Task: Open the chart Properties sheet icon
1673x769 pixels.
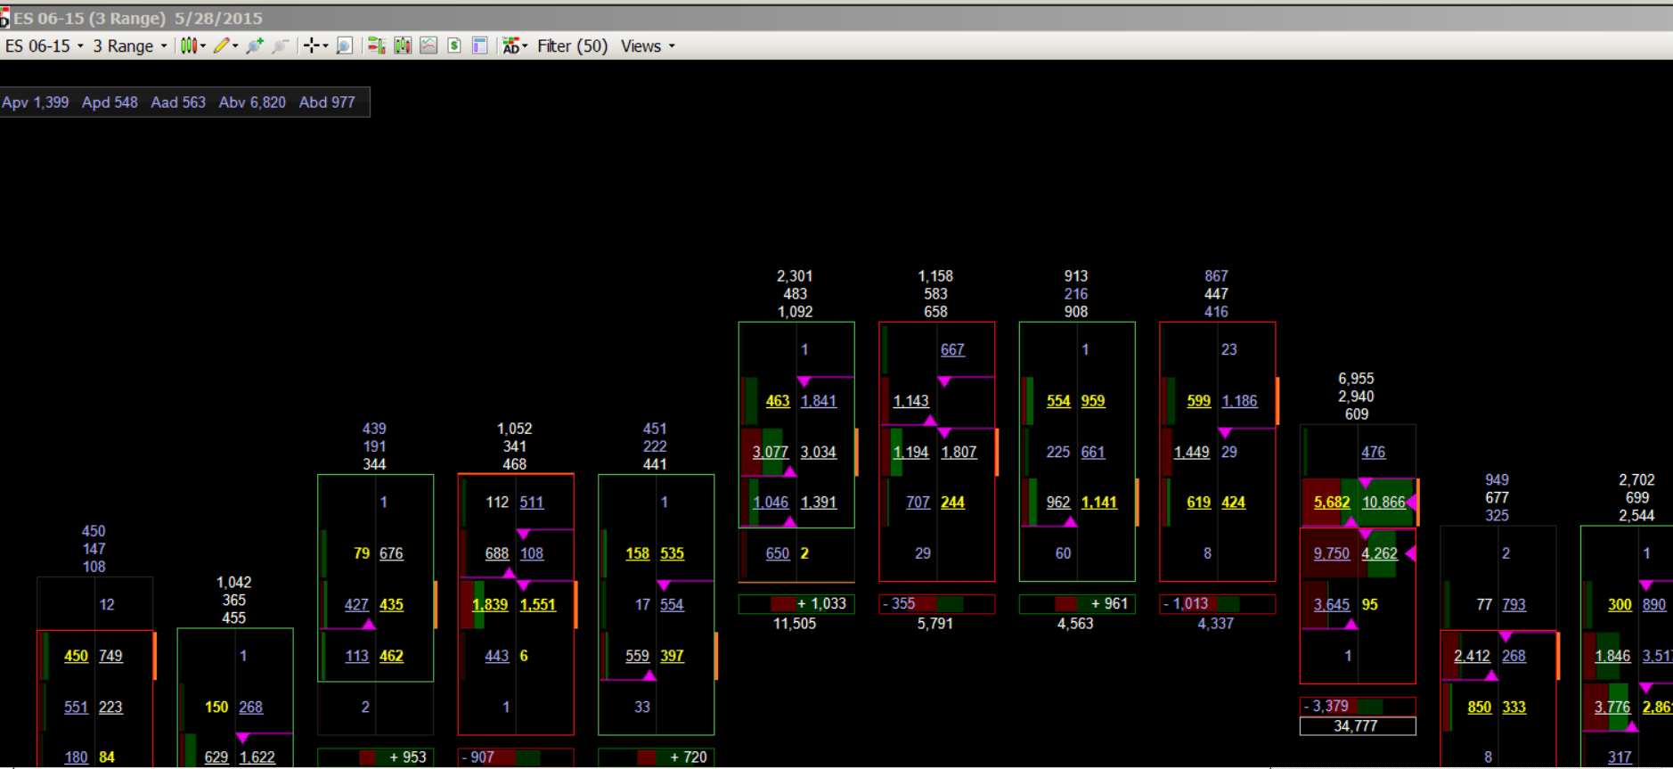Action: [x=480, y=45]
